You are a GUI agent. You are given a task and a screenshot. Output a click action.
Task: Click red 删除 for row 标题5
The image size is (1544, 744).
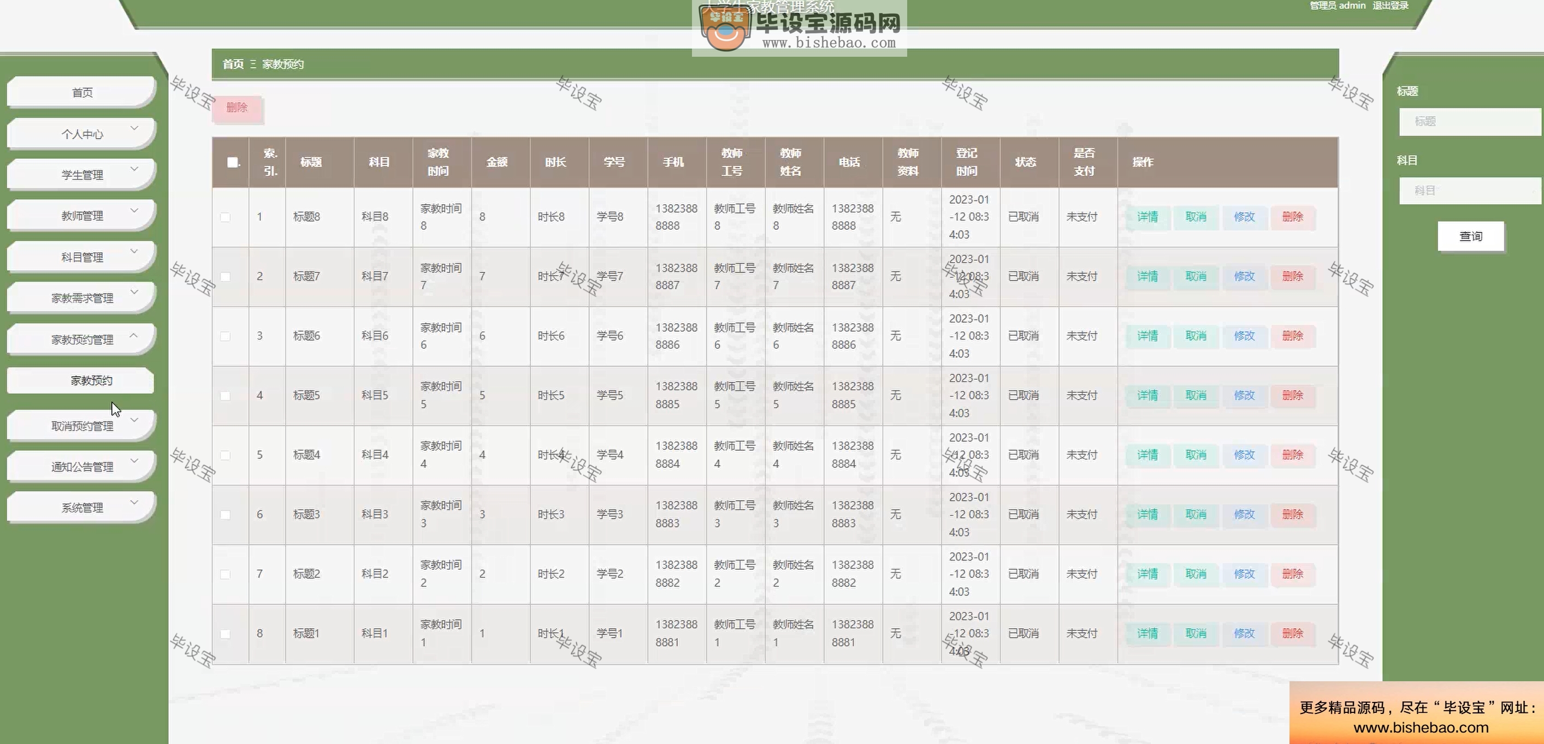tap(1293, 395)
